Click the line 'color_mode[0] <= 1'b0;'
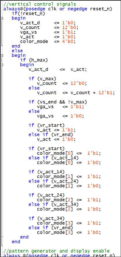 click(x=69, y=163)
